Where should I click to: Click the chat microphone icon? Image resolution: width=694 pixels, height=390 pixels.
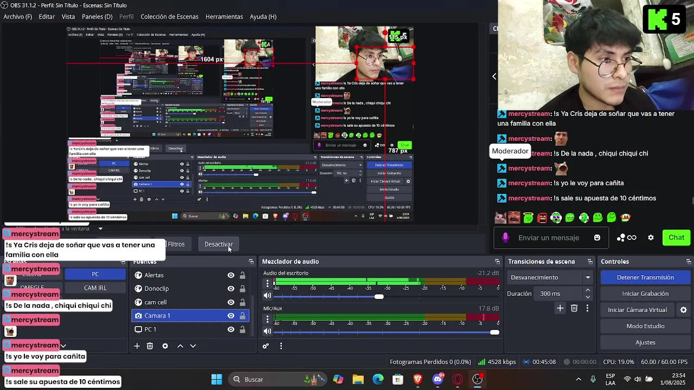pos(505,238)
